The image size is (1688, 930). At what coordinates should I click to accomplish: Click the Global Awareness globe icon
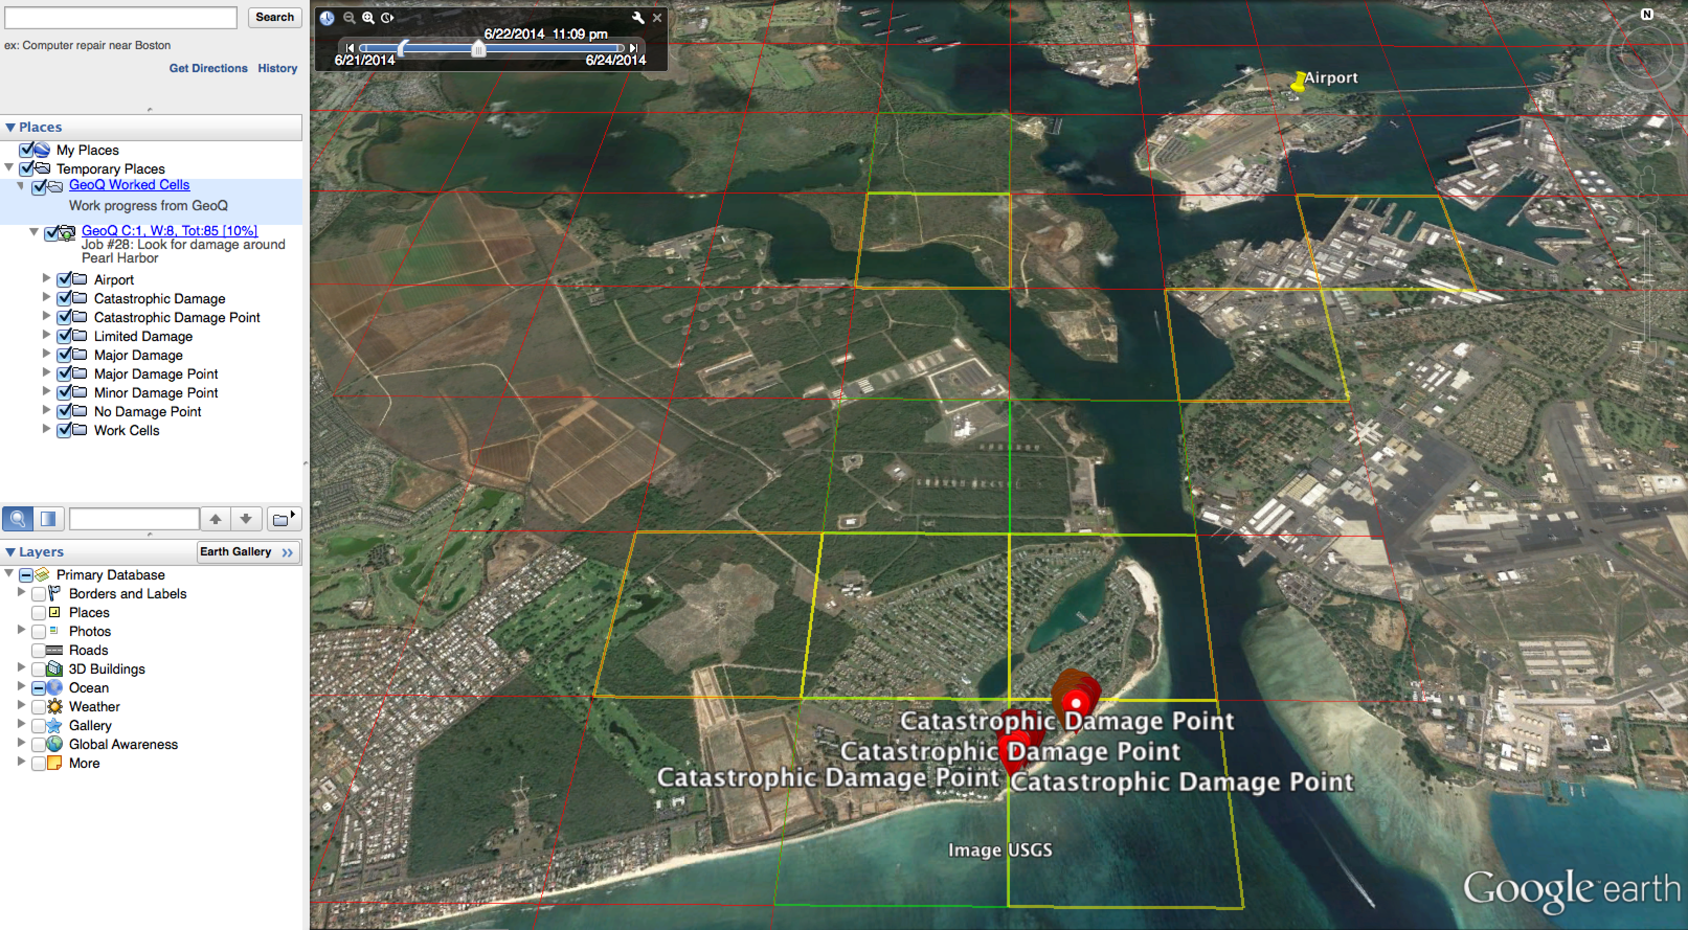55,744
